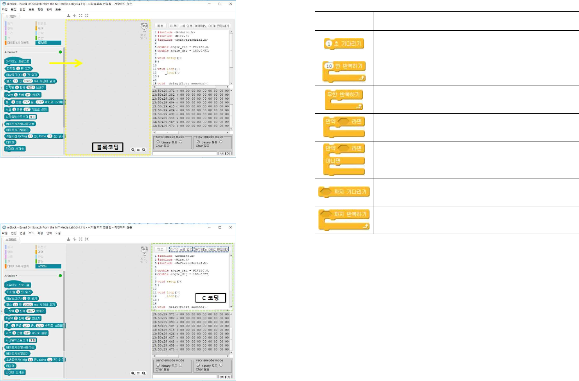Click the 아두이노 프로그램 block, upper mBlock window
Viewport: 579px width, 381px height.
click(18, 61)
